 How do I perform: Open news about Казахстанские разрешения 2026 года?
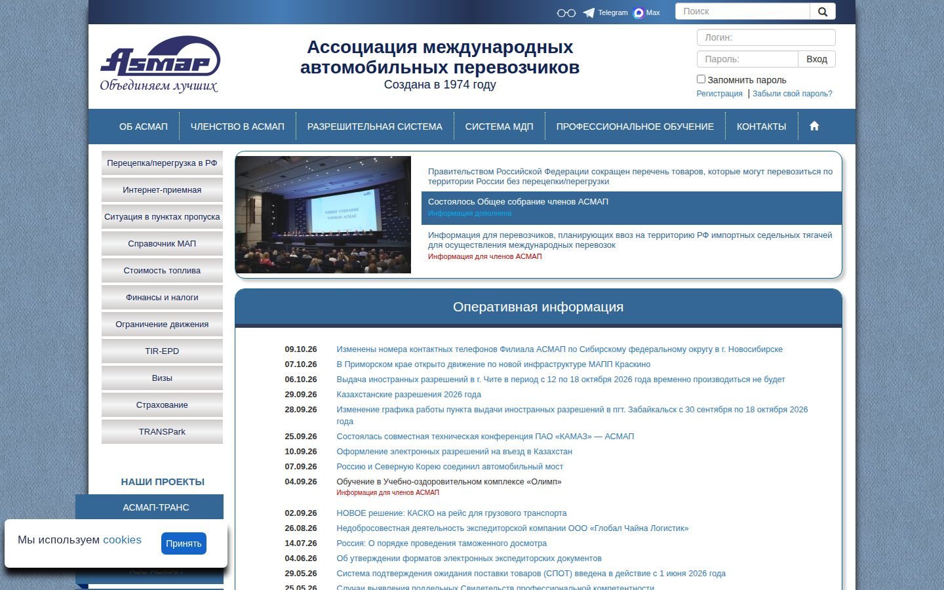coord(408,395)
